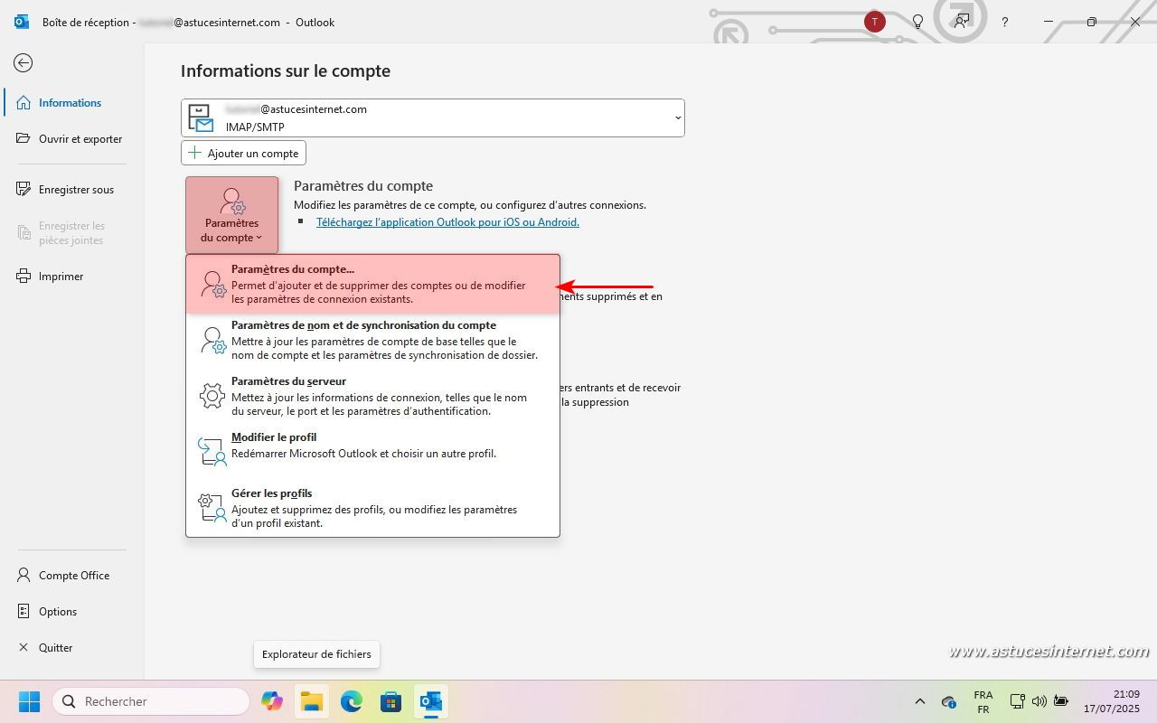Open Microsoft Store from the taskbar
The height and width of the screenshot is (723, 1157).
click(x=391, y=701)
